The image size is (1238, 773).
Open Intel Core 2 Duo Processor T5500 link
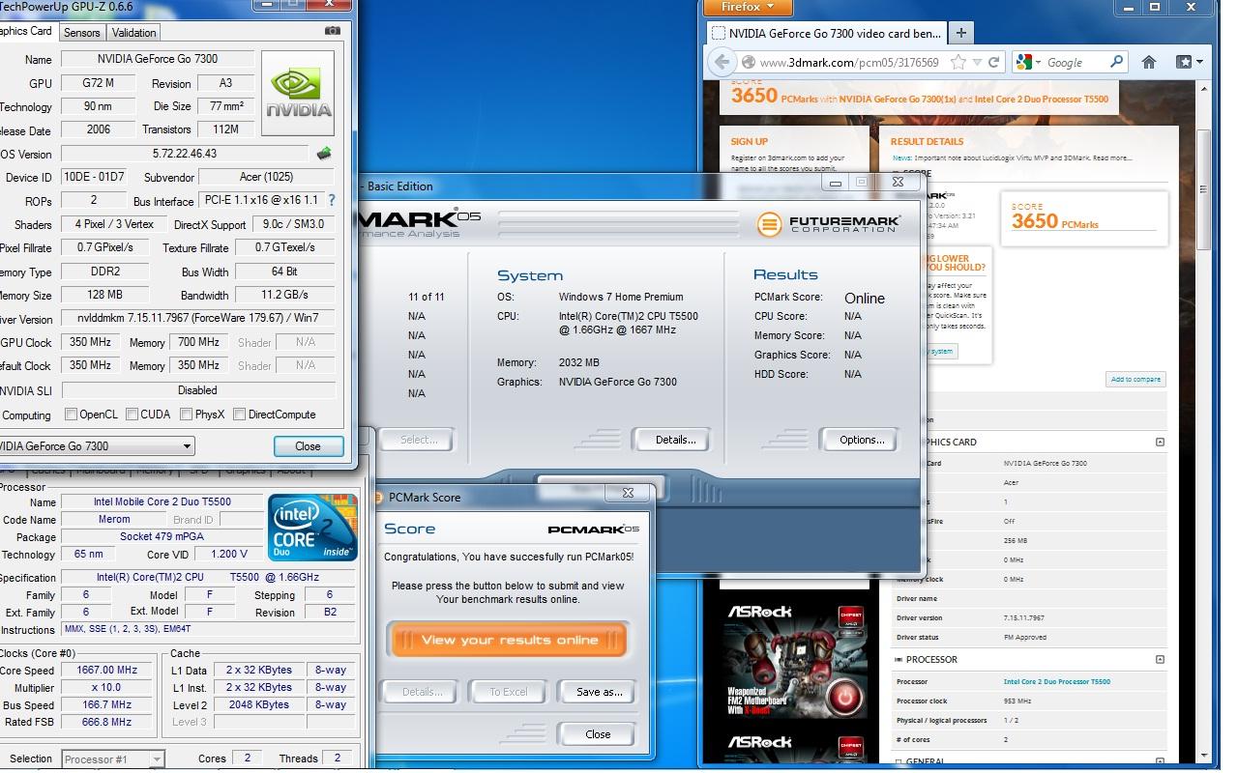tap(1056, 682)
